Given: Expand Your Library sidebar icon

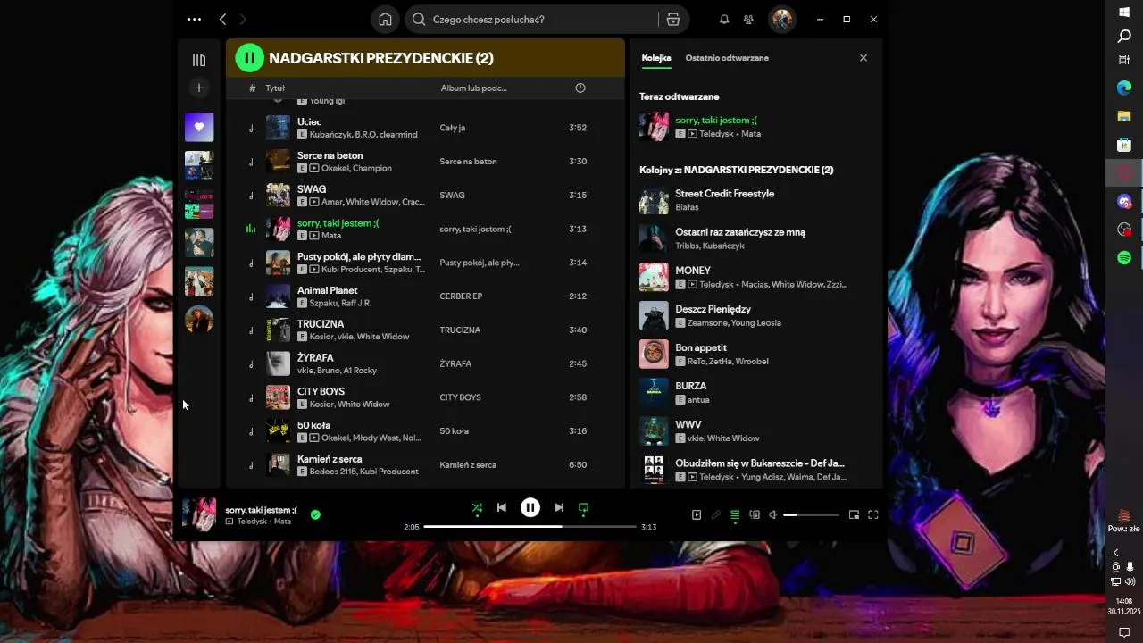Looking at the screenshot, I should tap(199, 60).
